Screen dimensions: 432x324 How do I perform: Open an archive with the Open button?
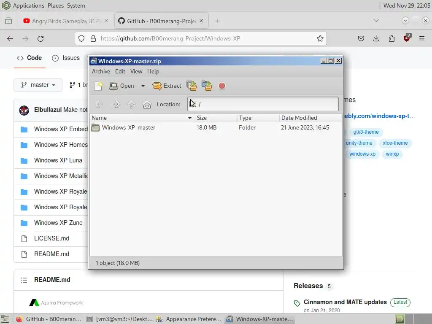121,86
